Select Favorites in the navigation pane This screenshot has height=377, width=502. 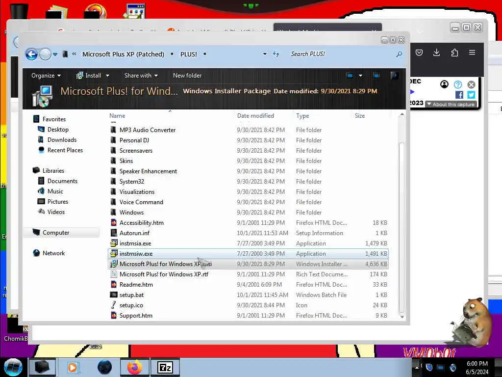click(x=54, y=119)
